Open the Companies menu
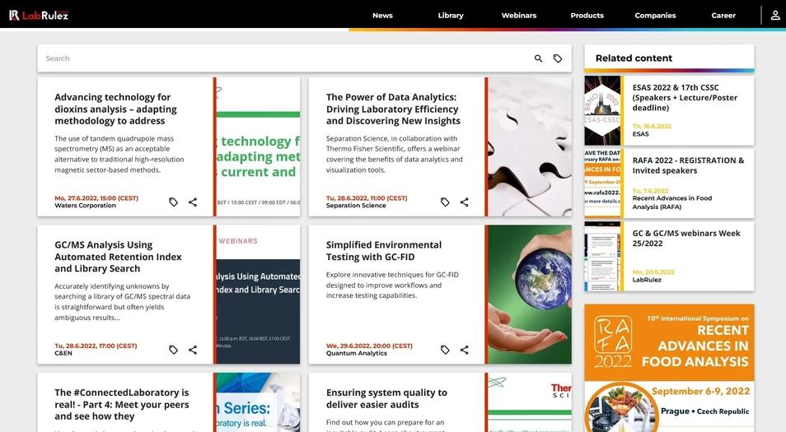This screenshot has height=432, width=786. (655, 16)
